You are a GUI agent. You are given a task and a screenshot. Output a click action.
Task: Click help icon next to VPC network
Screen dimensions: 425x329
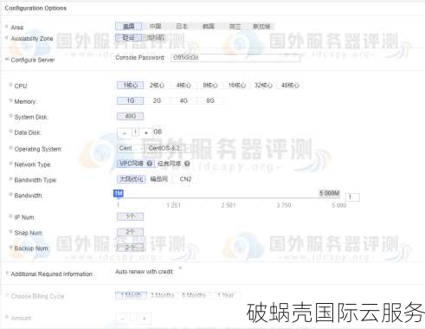150,164
